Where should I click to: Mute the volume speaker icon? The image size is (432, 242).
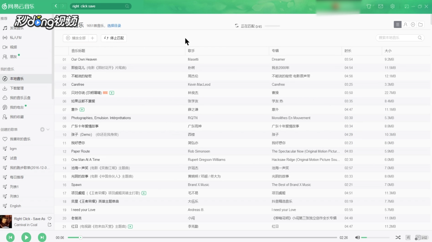(x=357, y=237)
